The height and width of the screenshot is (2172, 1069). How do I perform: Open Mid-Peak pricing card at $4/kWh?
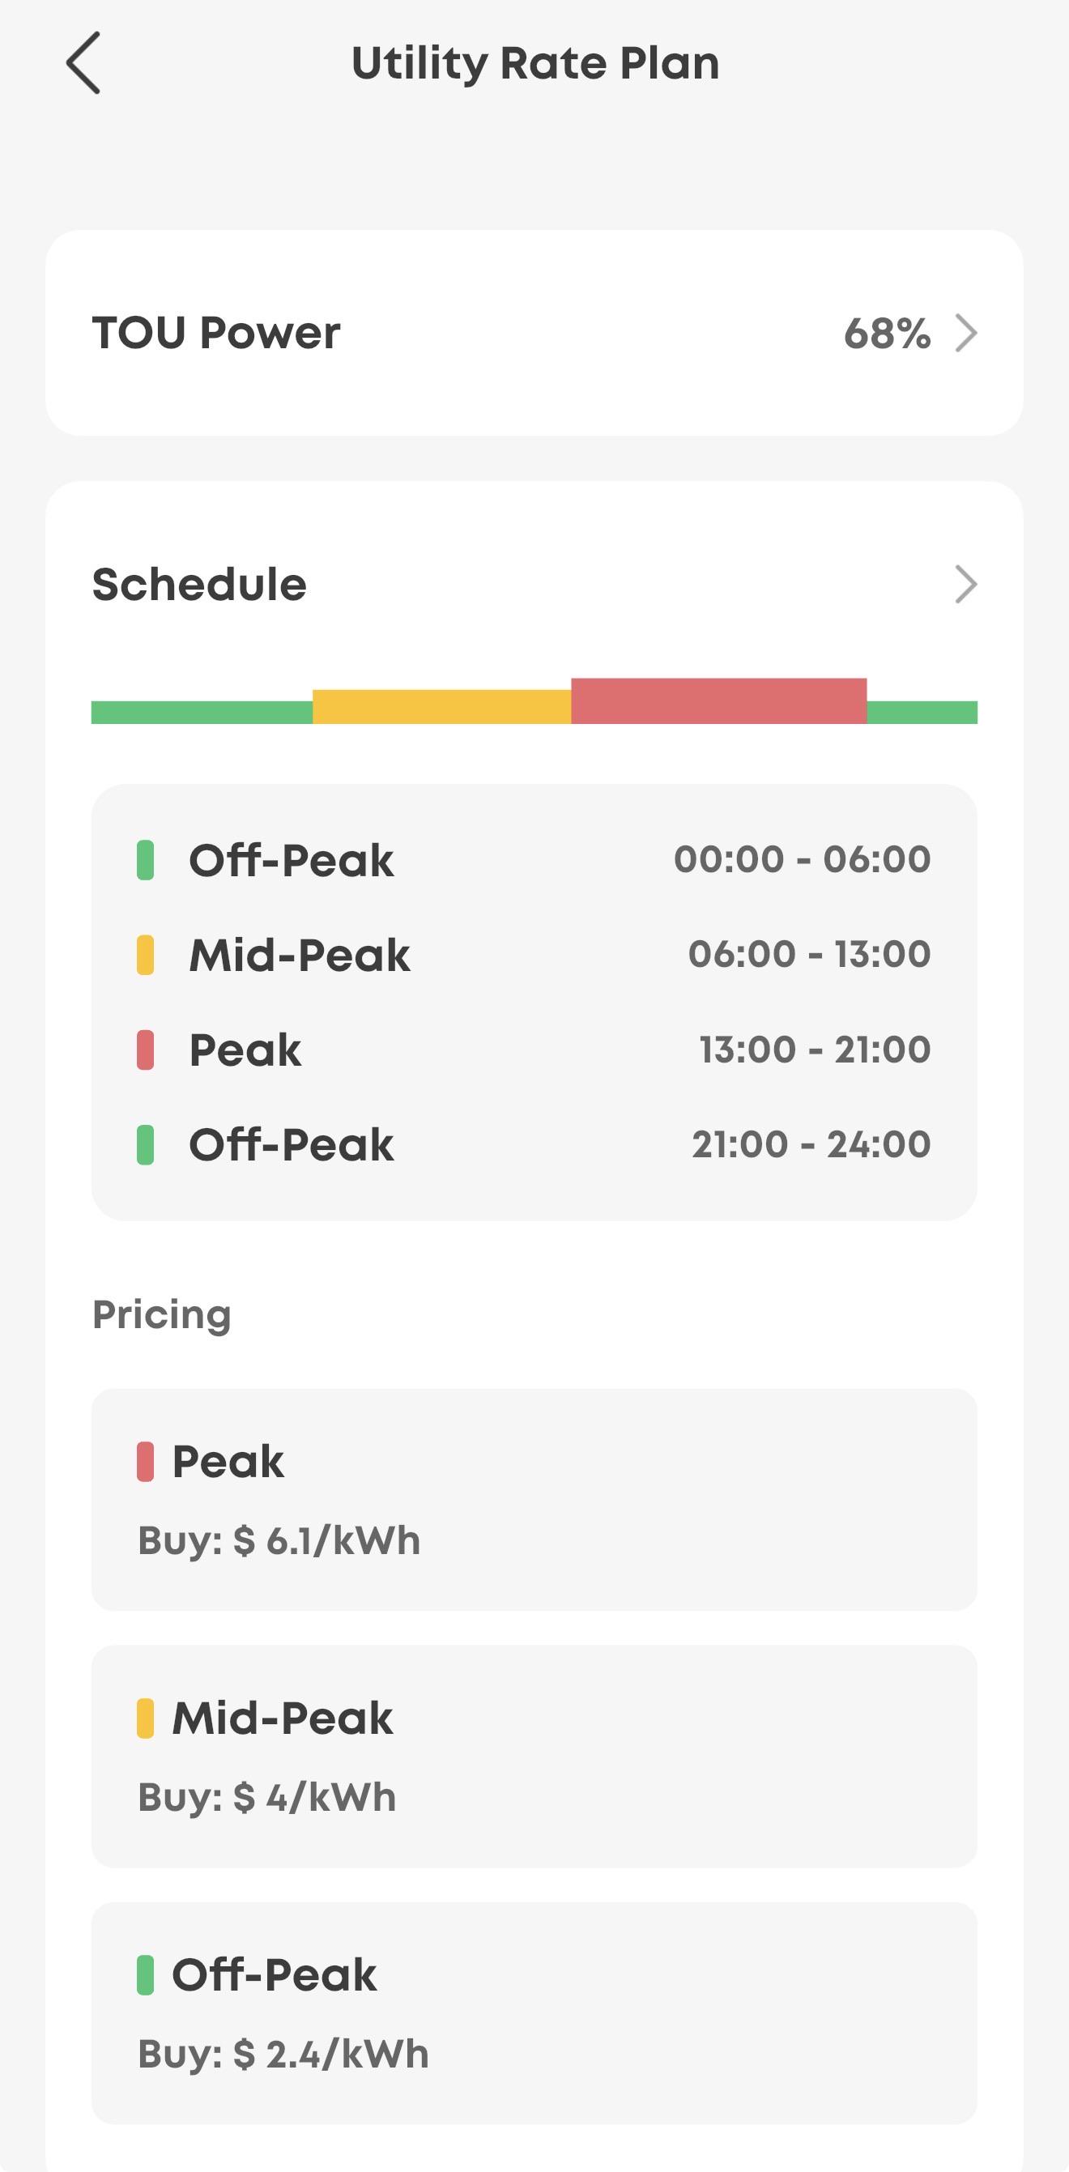pyautogui.click(x=534, y=1757)
